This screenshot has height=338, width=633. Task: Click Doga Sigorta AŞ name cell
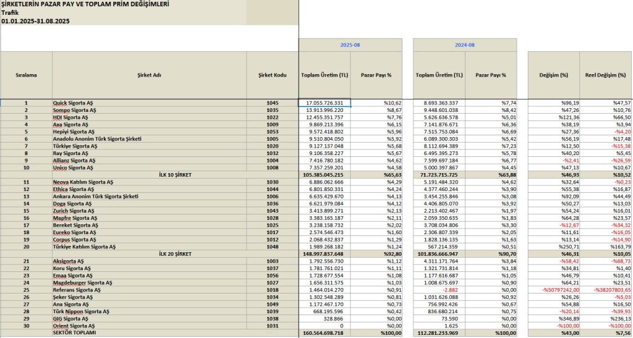[150, 204]
